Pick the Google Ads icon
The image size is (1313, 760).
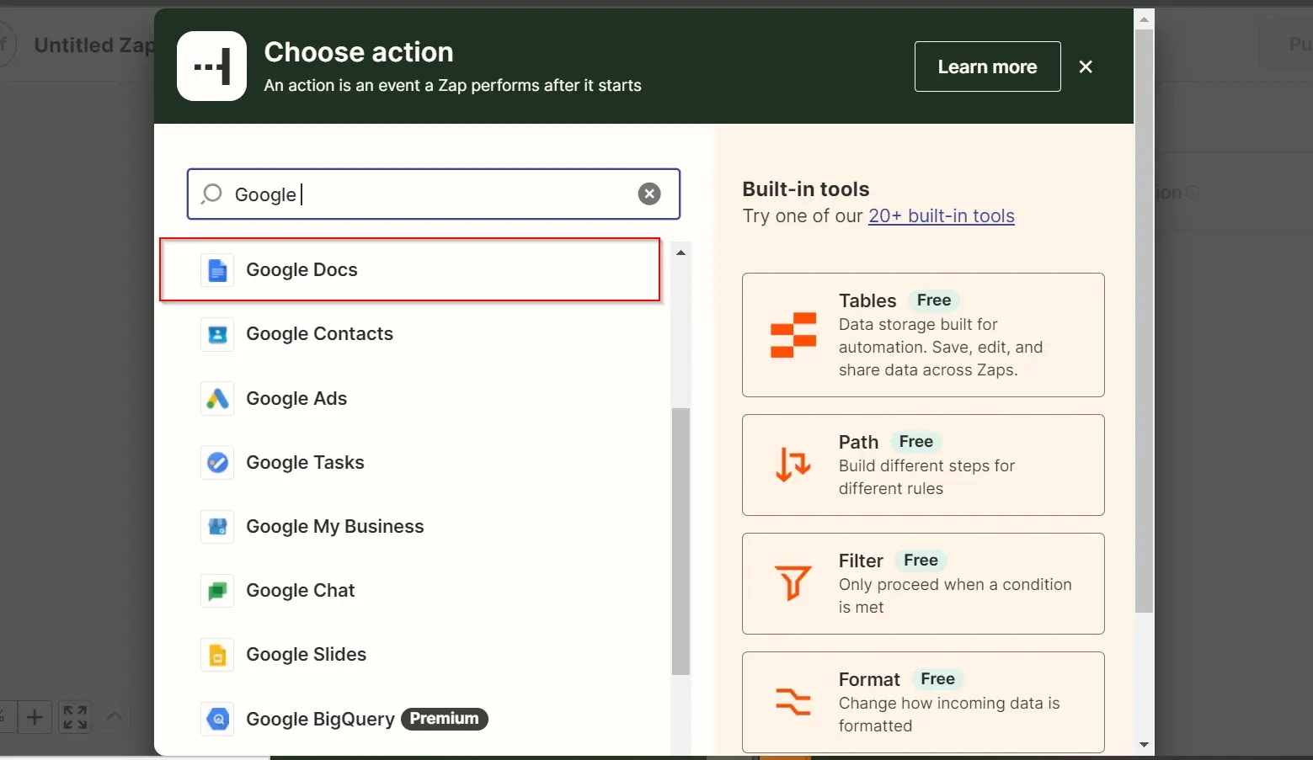pyautogui.click(x=217, y=398)
